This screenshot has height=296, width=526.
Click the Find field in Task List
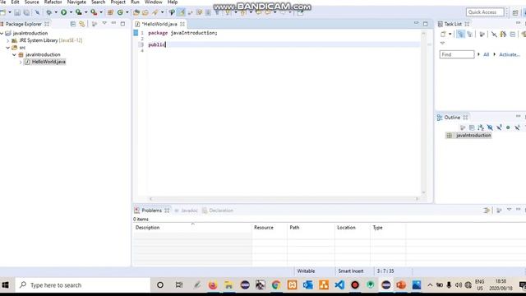(457, 54)
